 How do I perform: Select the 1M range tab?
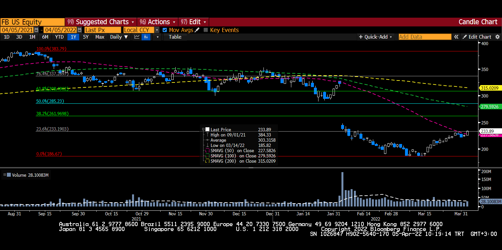click(x=32, y=37)
